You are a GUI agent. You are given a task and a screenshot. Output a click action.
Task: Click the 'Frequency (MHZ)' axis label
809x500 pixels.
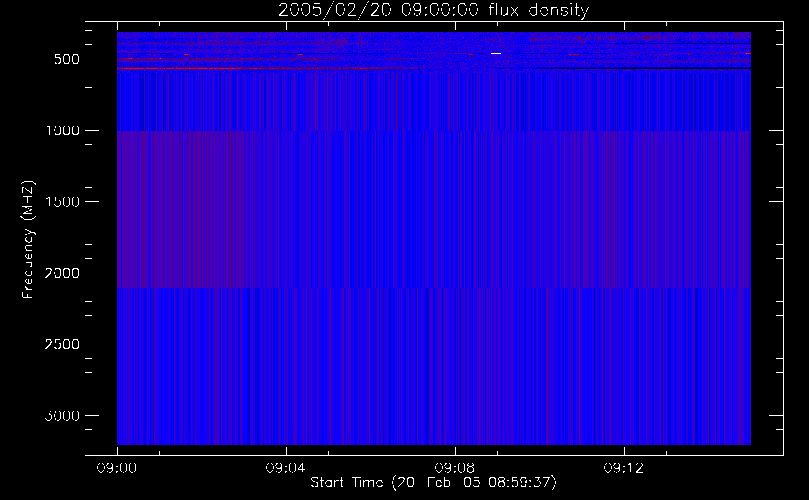[28, 240]
